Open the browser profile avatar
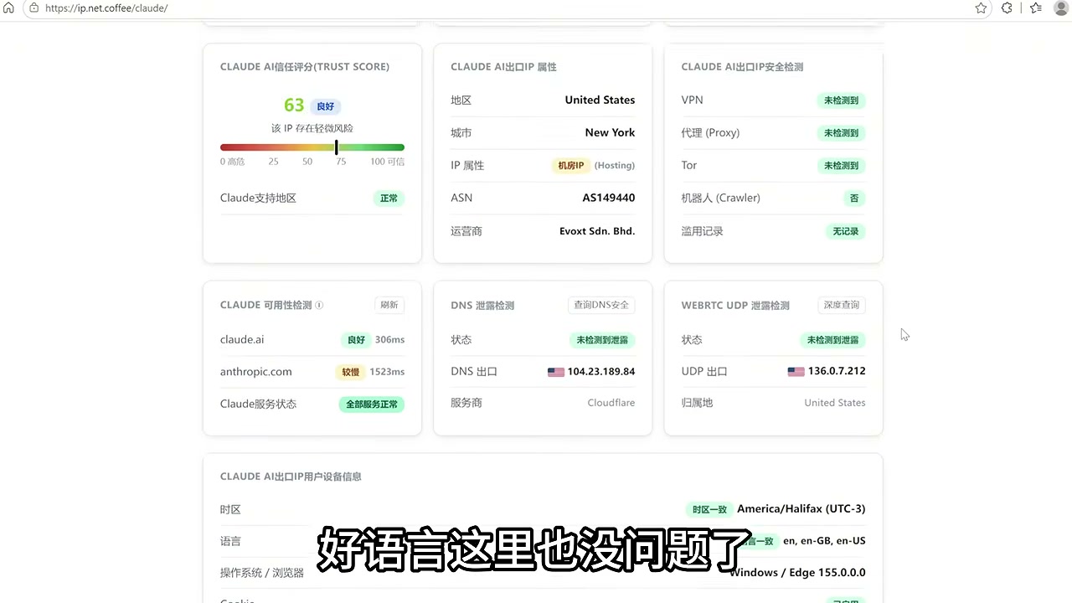The width and height of the screenshot is (1072, 603). 1061,8
